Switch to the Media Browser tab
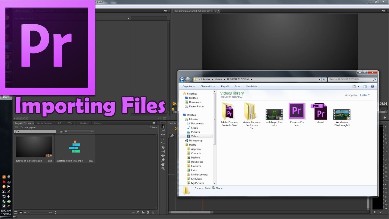 coord(44,123)
